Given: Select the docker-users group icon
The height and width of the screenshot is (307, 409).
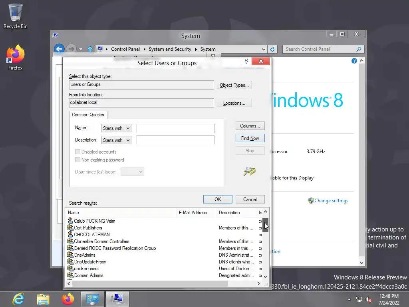Looking at the screenshot, I should point(70,268).
